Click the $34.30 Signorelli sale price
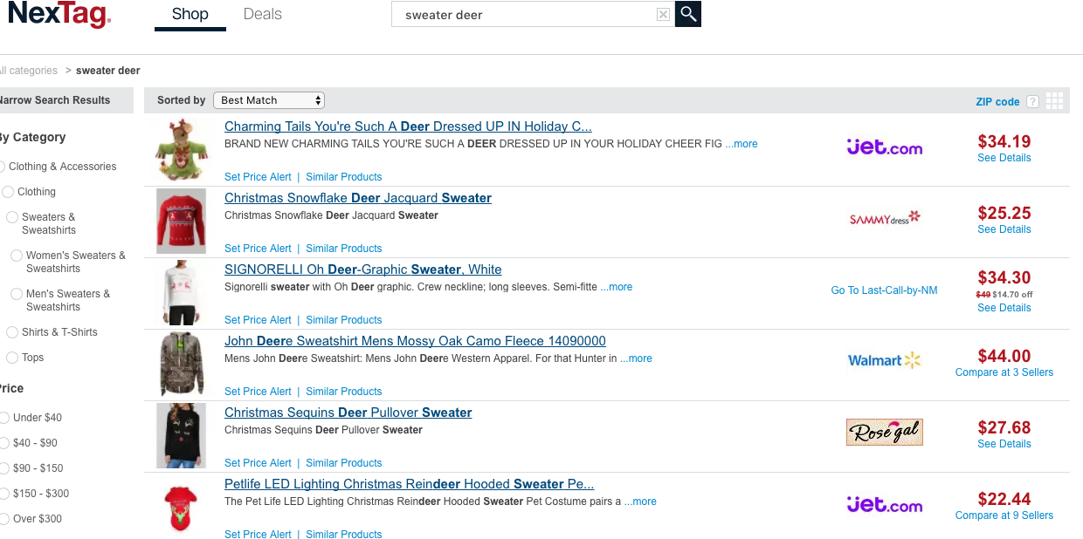Image resolution: width=1083 pixels, height=539 pixels. 1004,277
